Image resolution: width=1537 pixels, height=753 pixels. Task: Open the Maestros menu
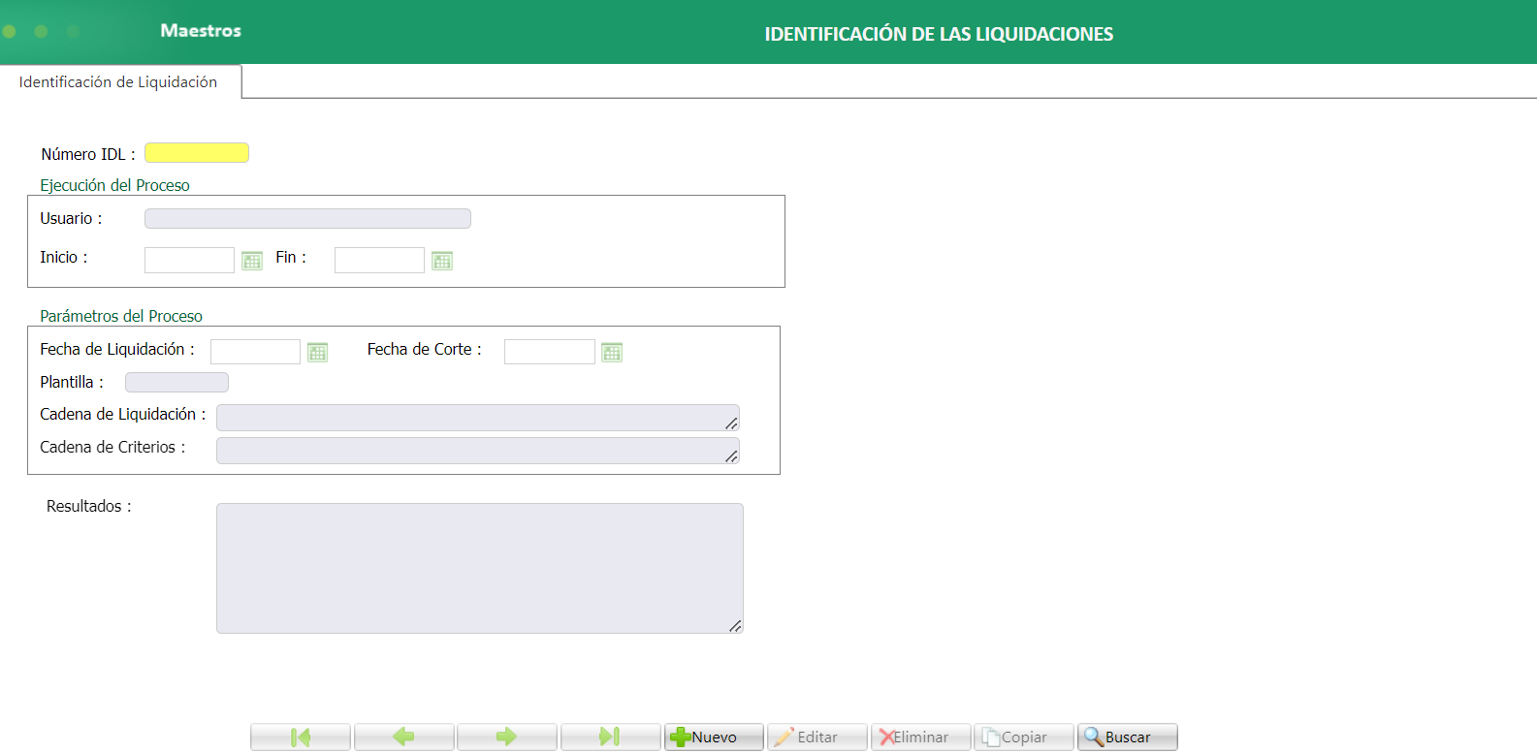(x=201, y=31)
